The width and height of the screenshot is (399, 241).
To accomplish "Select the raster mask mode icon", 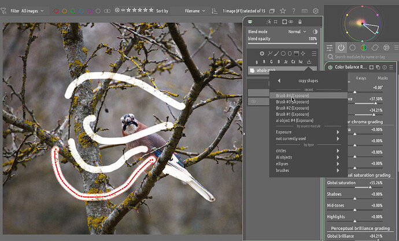I will tap(291, 22).
